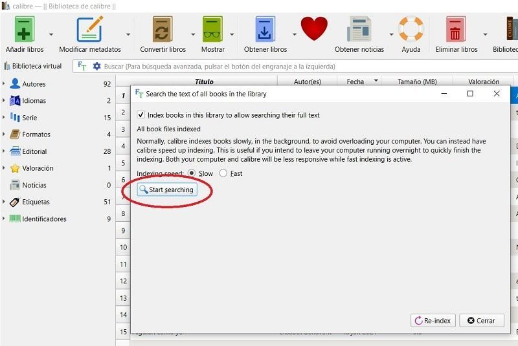Viewport: 518px width, 346px height.
Task: Sort by Valoración column header
Action: [x=483, y=81]
